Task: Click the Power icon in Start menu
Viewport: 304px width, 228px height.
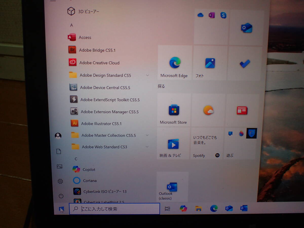Action: (61, 196)
